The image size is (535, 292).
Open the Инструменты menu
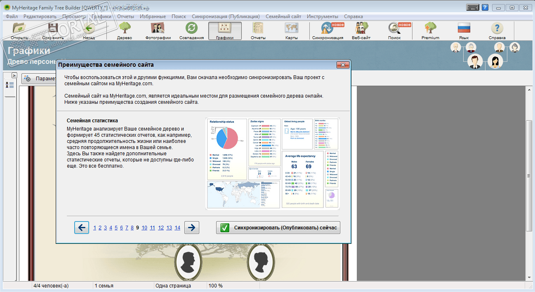pyautogui.click(x=323, y=16)
